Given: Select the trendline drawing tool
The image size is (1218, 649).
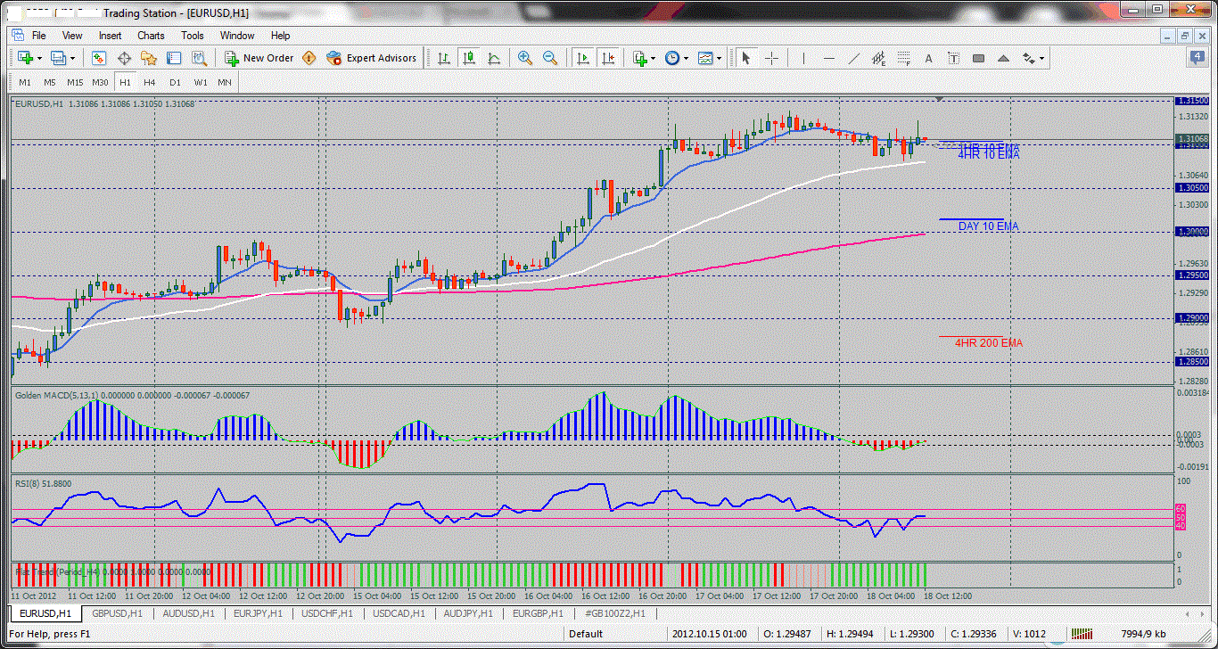Looking at the screenshot, I should [853, 58].
